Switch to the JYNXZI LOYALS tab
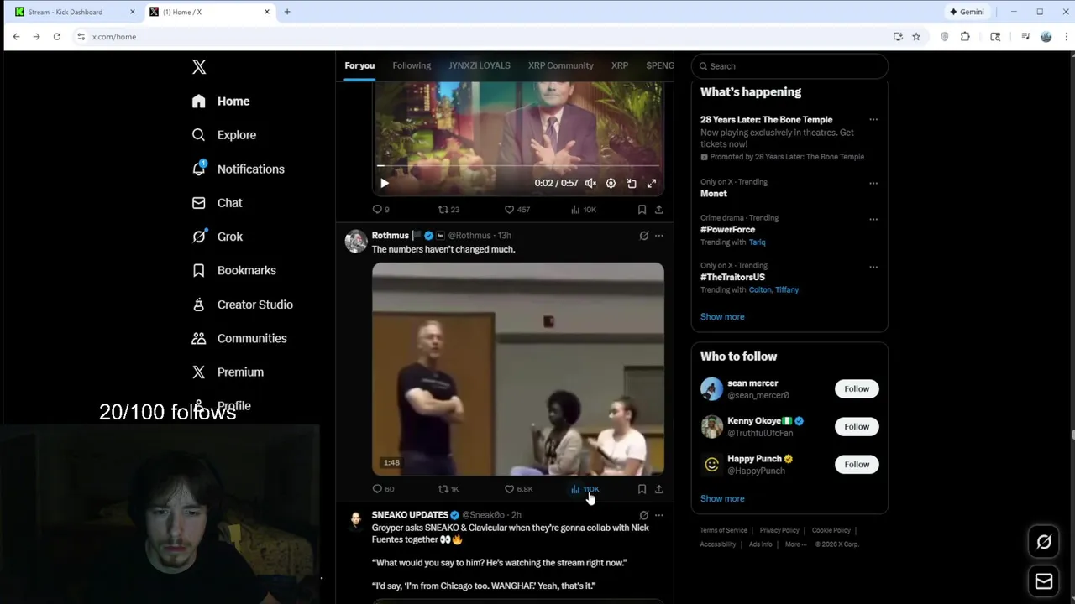 click(479, 65)
